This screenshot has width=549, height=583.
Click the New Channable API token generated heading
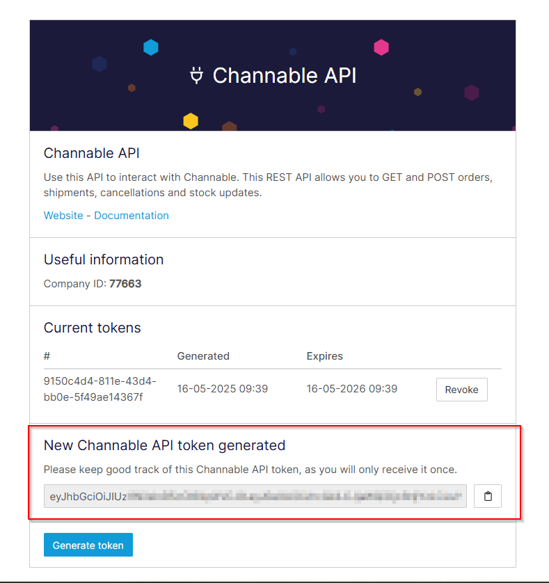tap(164, 445)
